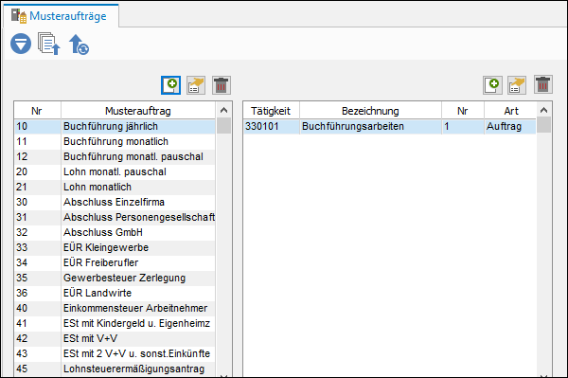The height and width of the screenshot is (378, 568).
Task: Click Tätigkeit cell '330101'
Action: tap(272, 127)
